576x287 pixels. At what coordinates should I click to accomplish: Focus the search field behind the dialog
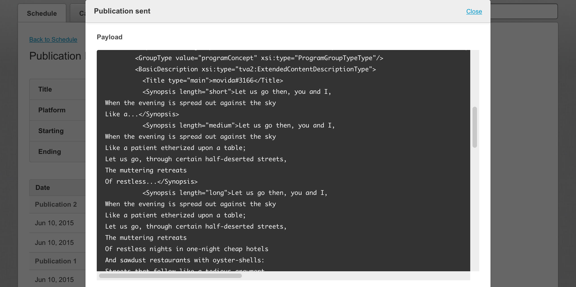(x=524, y=11)
